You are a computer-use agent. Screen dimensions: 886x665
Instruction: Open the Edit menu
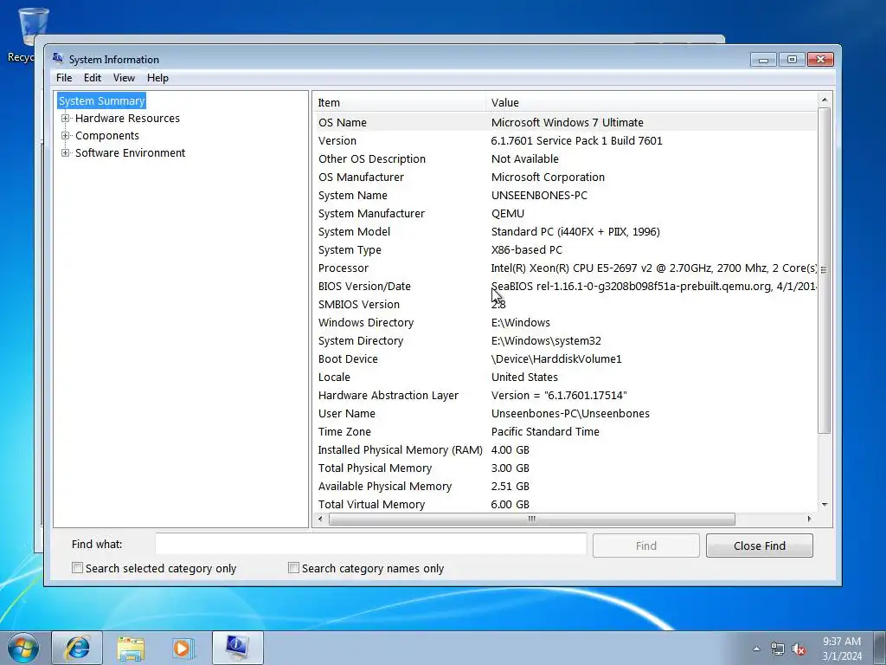[x=92, y=78]
